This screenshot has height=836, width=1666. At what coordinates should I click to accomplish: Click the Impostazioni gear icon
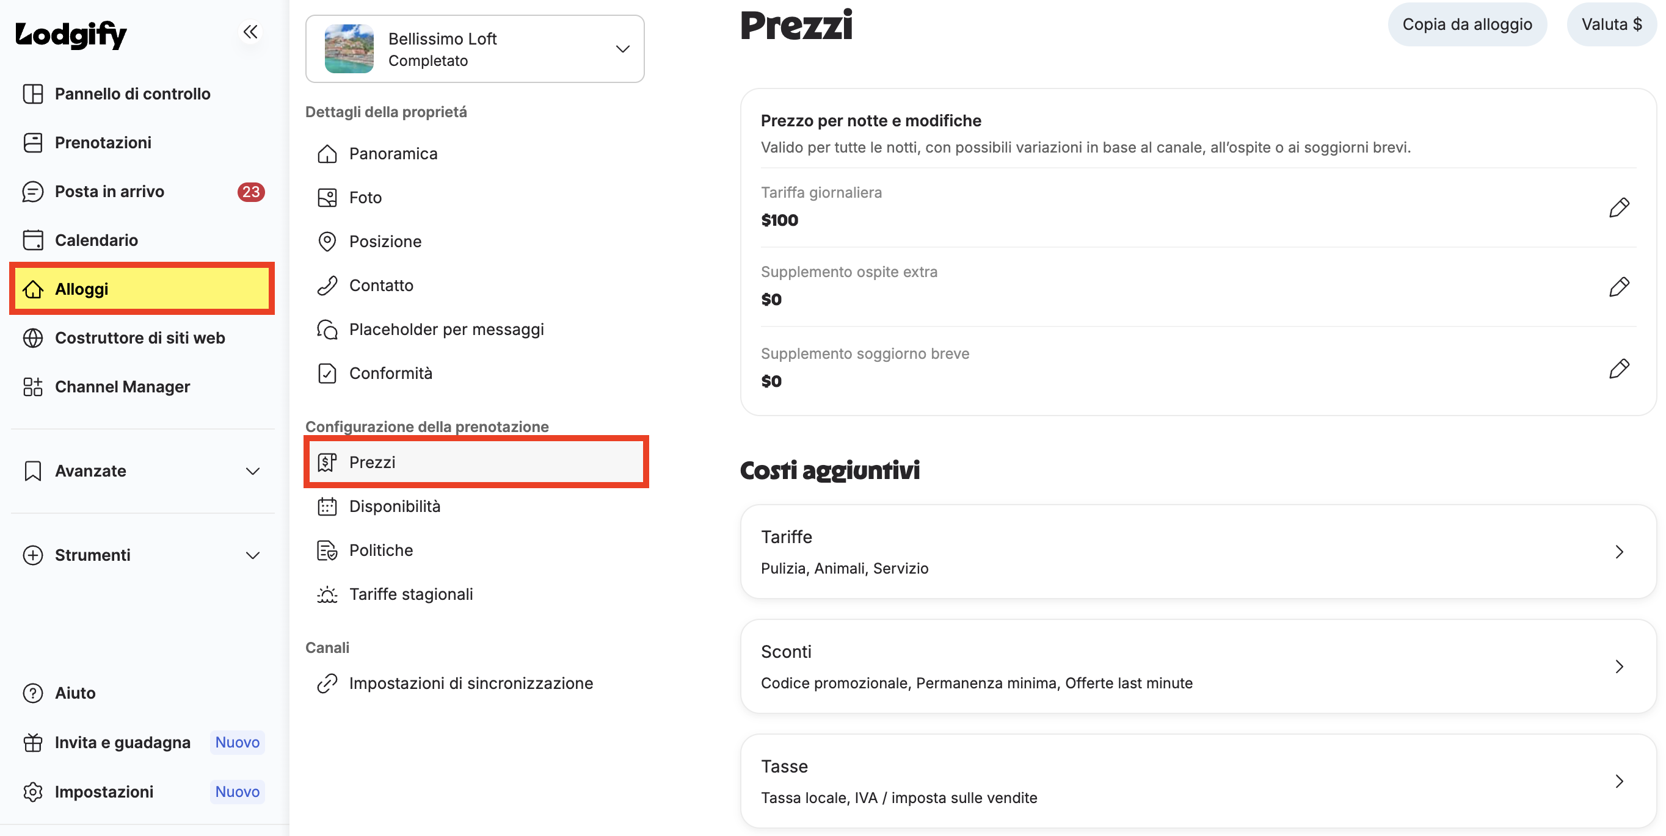pos(33,791)
